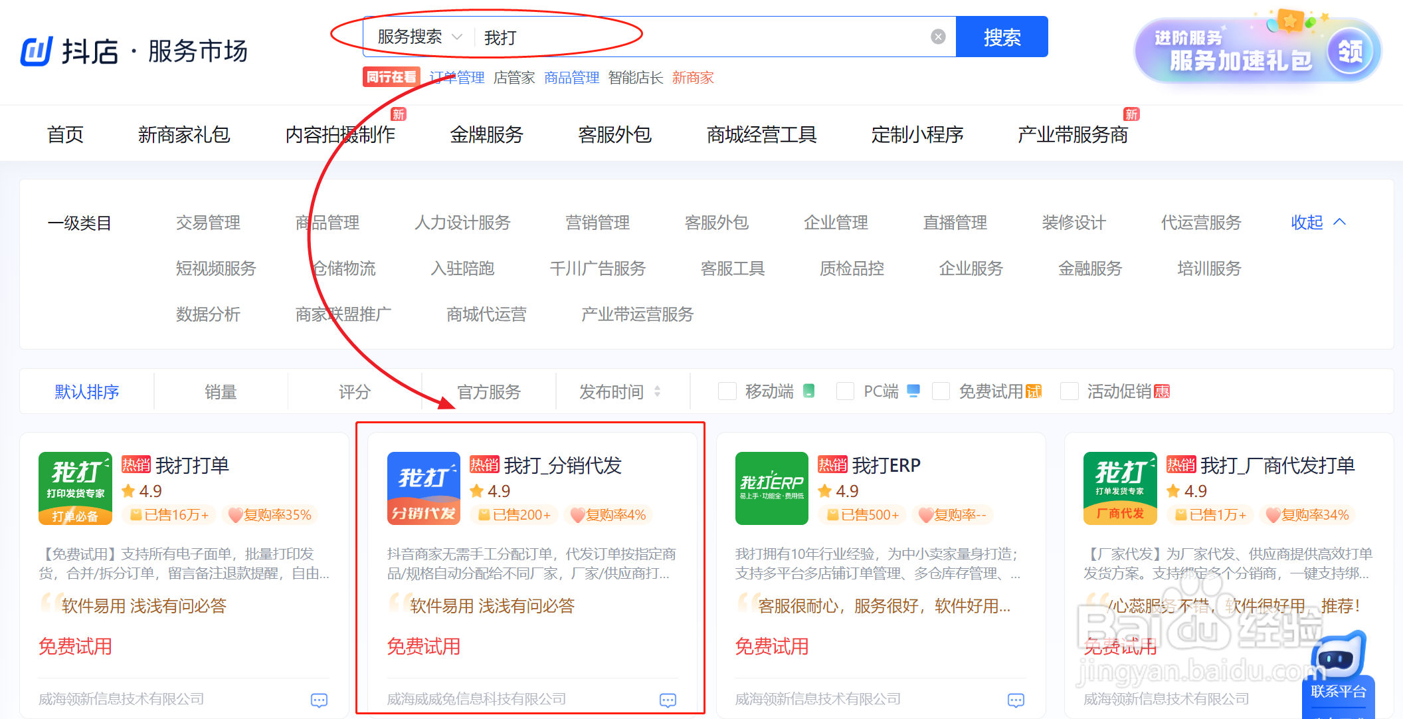1403x719 pixels.
Task: Click the 同行在看 badge
Action: 391,77
